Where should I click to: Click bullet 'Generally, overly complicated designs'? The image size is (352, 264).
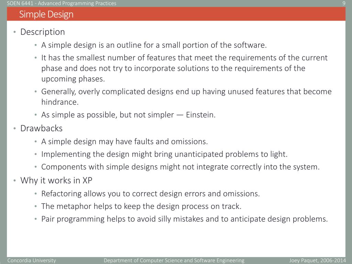[x=186, y=97]
